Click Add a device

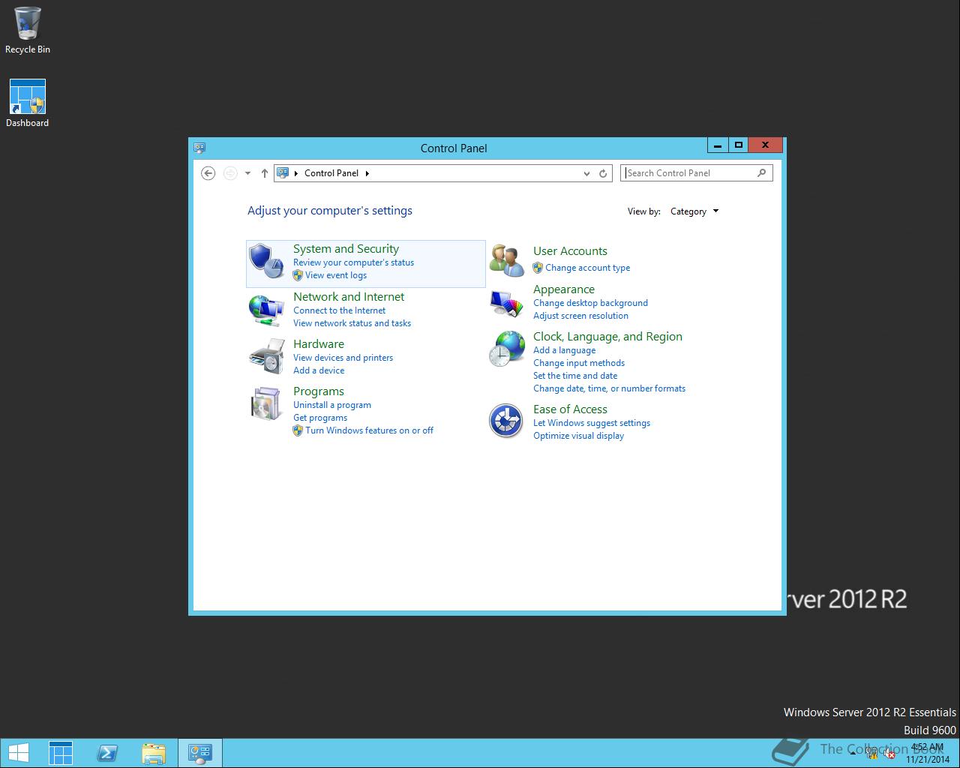pos(319,370)
